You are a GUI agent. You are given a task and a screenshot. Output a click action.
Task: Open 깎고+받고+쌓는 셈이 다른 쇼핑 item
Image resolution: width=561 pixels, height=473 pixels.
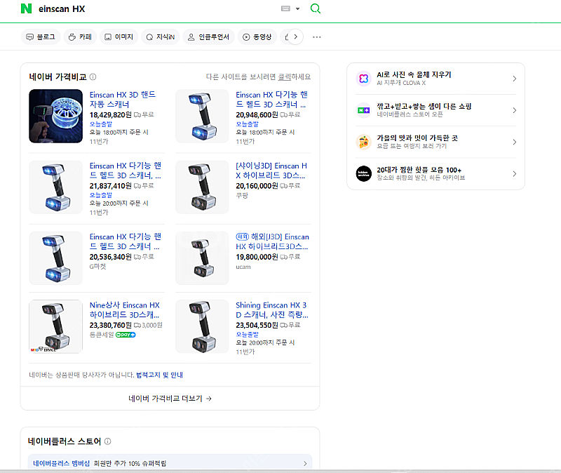424,107
